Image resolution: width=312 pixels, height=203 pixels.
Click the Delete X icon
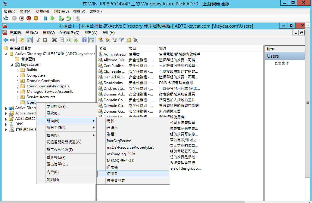pyautogui.click(x=54, y=40)
